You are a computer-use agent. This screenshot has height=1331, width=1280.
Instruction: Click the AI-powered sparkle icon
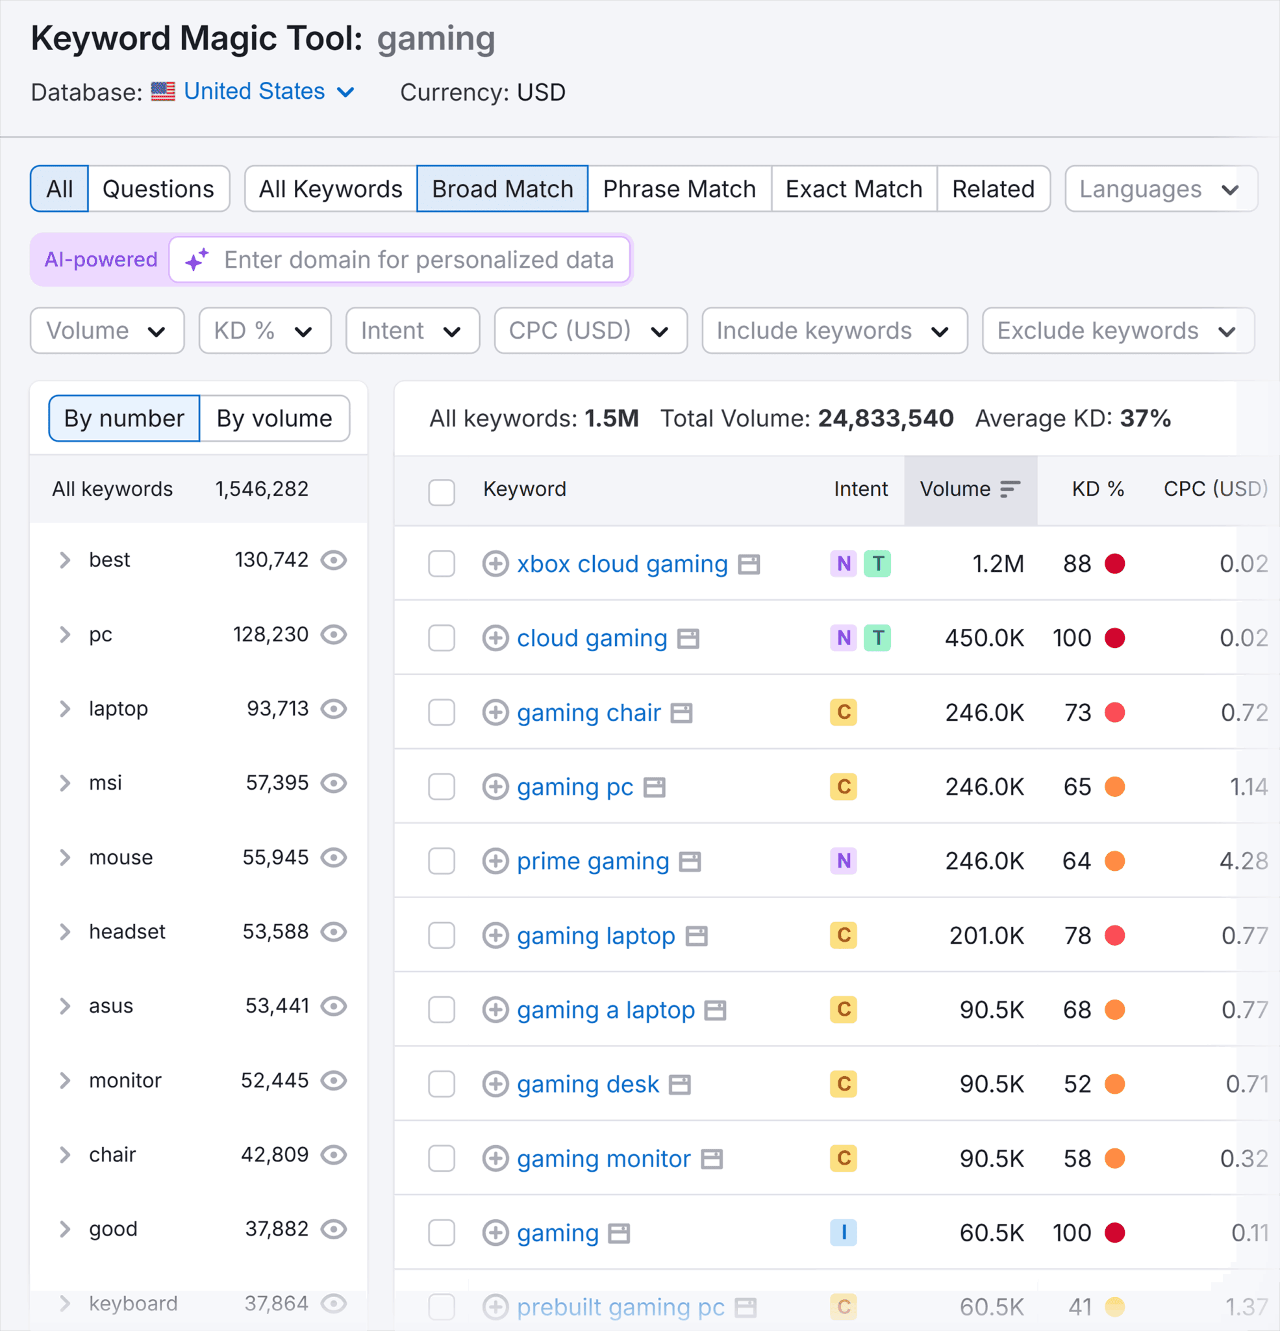coord(195,259)
